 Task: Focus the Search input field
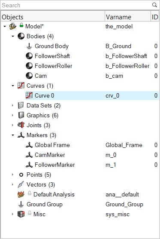pos(76,5)
